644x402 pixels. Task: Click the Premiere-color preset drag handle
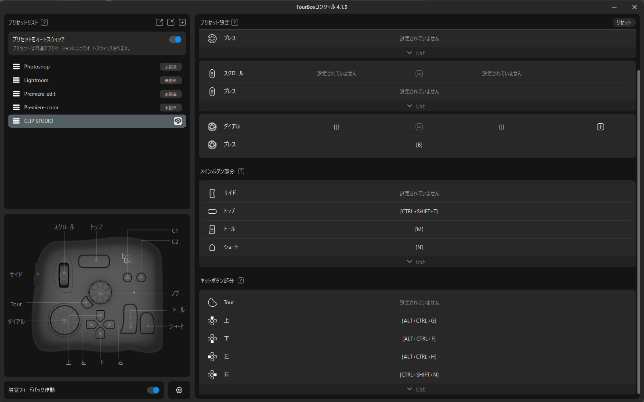pos(16,108)
